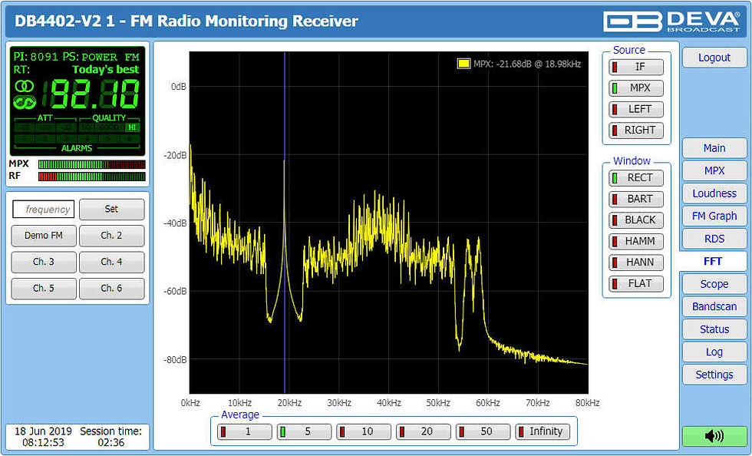Open the Settings page
The height and width of the screenshot is (456, 752).
[x=714, y=375]
